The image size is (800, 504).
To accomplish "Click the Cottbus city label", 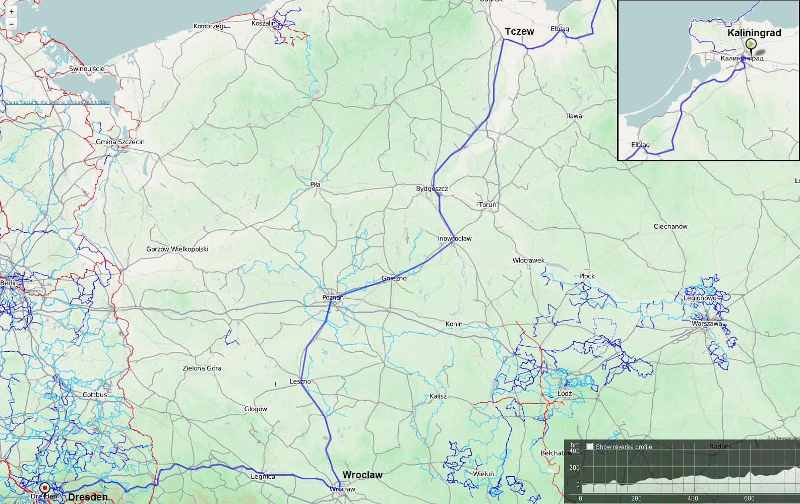I will (x=95, y=395).
